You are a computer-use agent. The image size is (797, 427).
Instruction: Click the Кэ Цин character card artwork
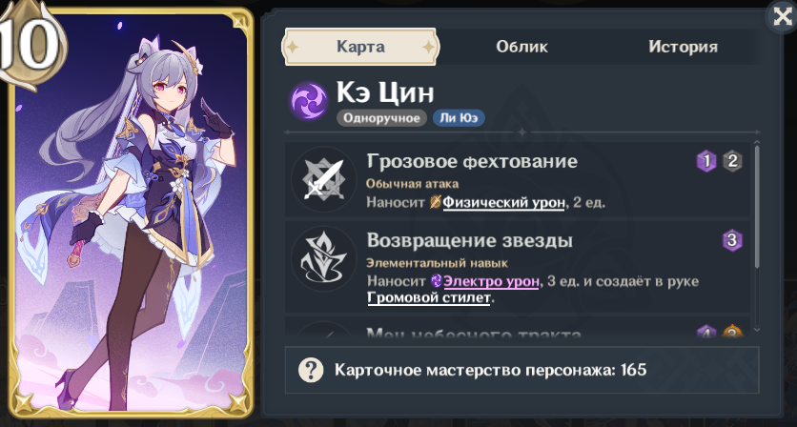click(130, 213)
